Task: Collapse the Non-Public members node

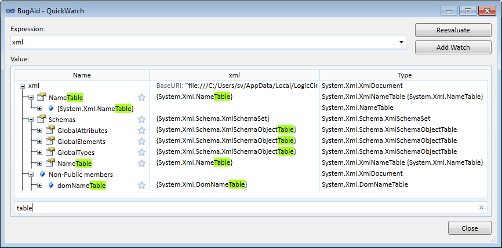Action: pyautogui.click(x=31, y=174)
